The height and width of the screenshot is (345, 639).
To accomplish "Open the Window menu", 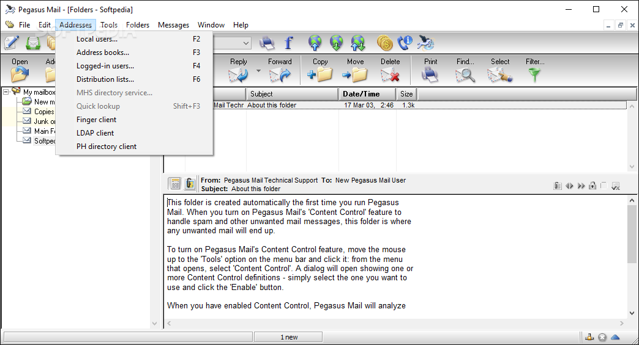I will [211, 25].
